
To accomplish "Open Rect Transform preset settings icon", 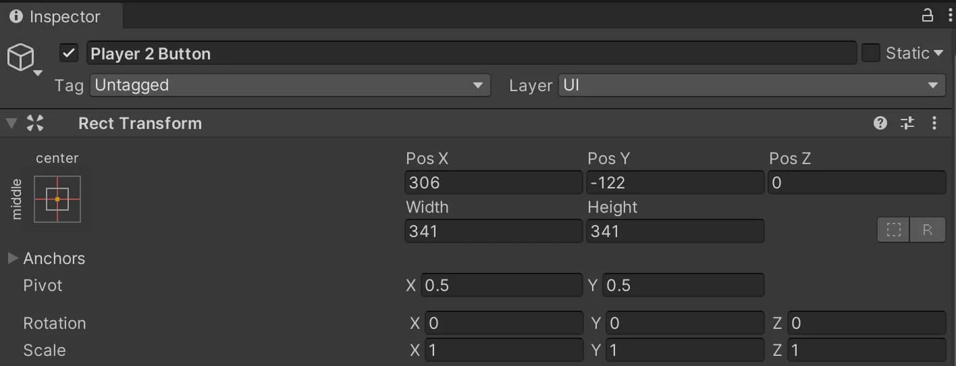I will click(x=907, y=123).
